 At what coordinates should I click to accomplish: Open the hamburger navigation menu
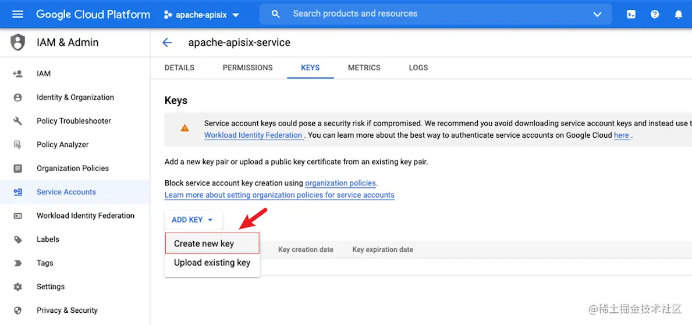point(17,14)
